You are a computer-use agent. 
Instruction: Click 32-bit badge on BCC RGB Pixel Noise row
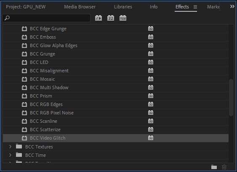[x=151, y=113]
